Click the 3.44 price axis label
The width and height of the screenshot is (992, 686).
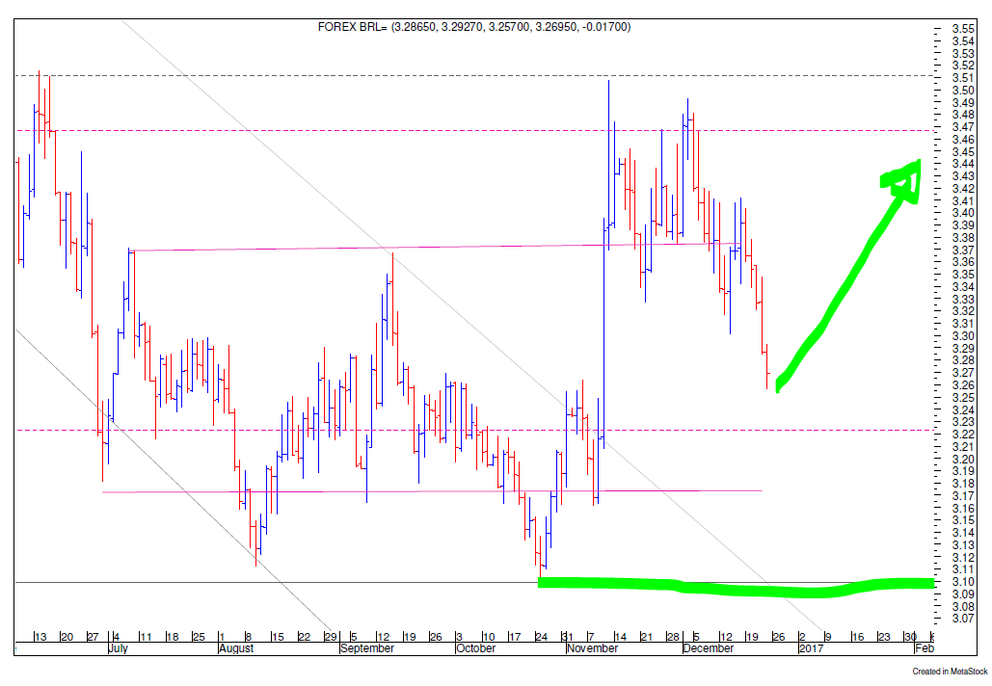(x=963, y=164)
